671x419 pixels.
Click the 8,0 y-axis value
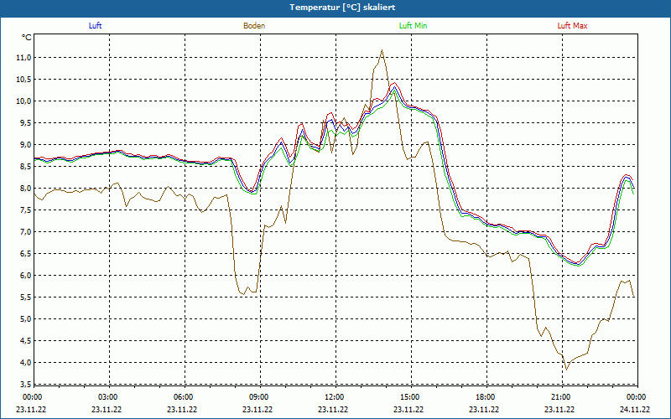point(26,189)
